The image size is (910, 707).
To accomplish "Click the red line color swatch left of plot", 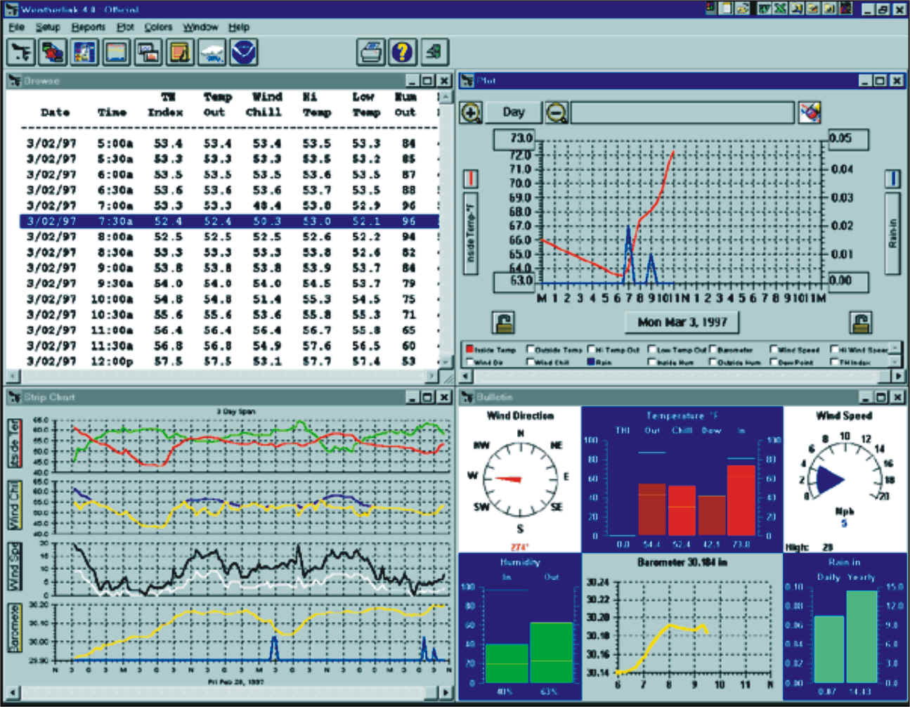I will coord(471,178).
